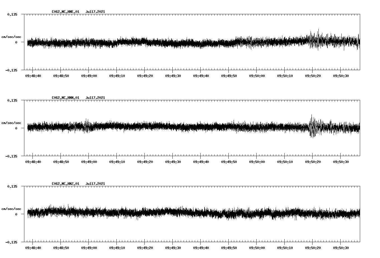Pick the 09:49:20 time label on HNN plot
The width and height of the screenshot is (380, 258).
145,162
